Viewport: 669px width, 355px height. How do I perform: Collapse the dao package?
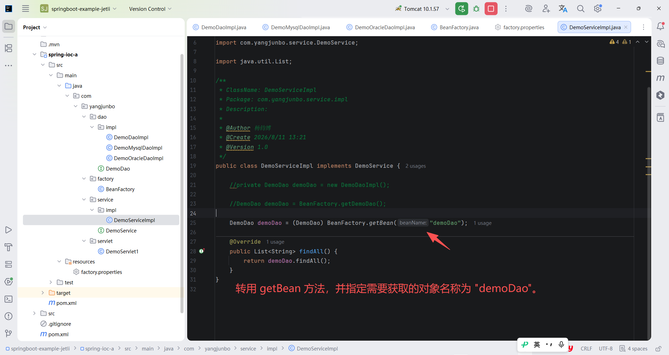coord(84,117)
